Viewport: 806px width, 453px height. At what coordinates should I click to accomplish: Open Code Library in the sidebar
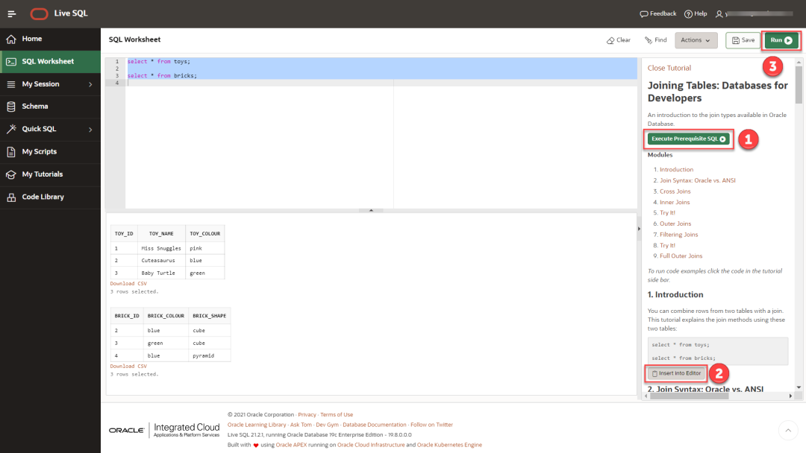(51, 197)
